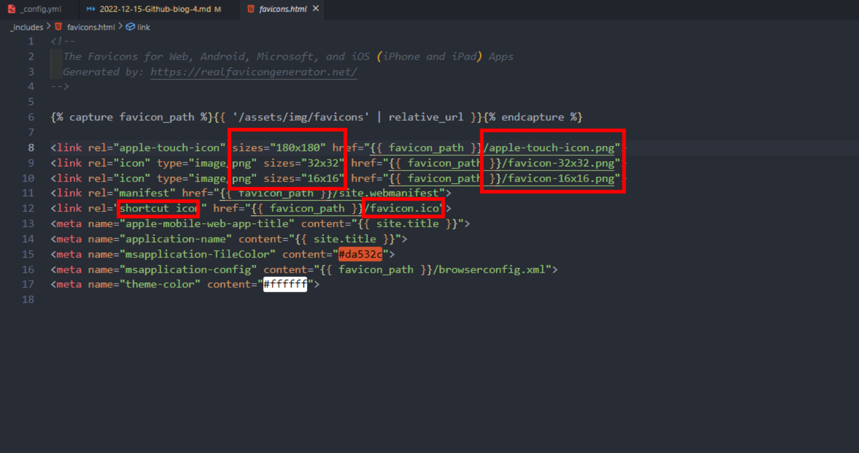Click 'site.title' on the application-name line
Viewport: 859px width, 453px height.
345,239
